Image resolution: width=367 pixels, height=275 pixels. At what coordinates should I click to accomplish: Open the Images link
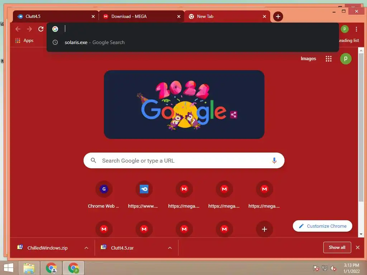[308, 58]
